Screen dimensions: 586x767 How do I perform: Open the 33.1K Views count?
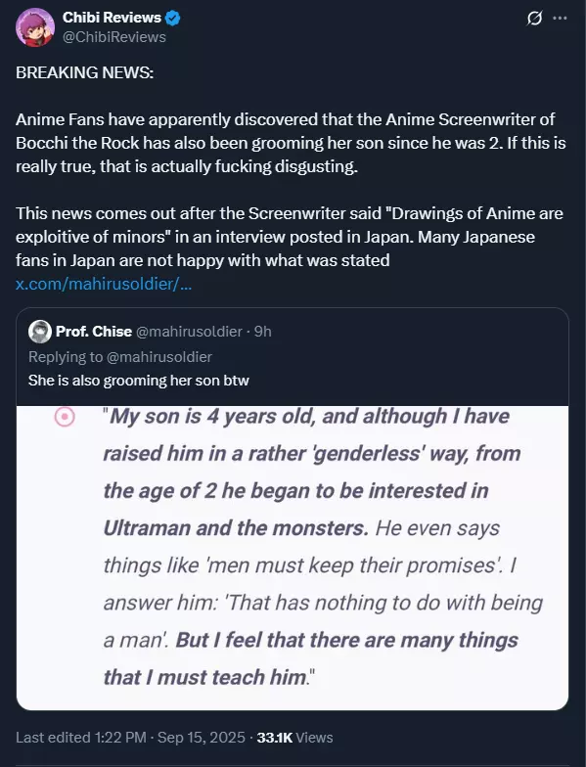click(x=294, y=738)
